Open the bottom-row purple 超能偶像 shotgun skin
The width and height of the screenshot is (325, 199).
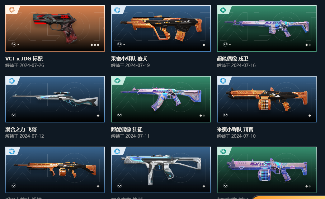point(267,170)
